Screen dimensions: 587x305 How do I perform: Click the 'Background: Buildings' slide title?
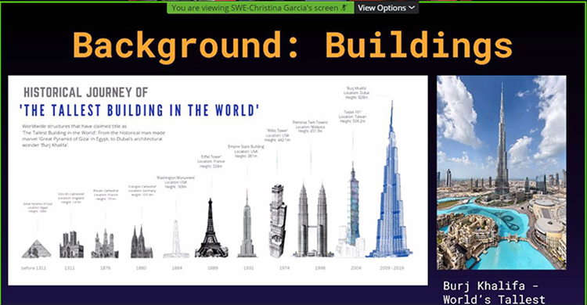[293, 45]
